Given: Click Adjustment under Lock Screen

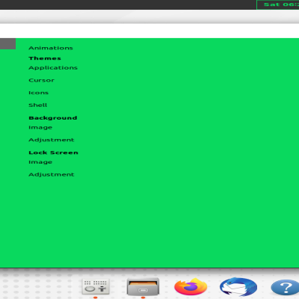Looking at the screenshot, I should click(52, 174).
